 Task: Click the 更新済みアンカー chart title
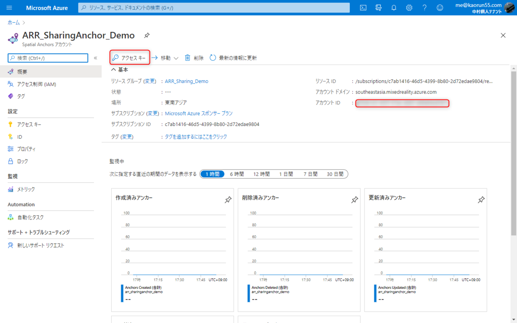tap(387, 198)
